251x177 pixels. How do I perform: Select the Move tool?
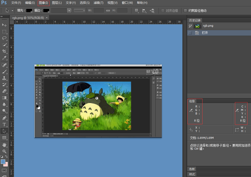coord(4,25)
